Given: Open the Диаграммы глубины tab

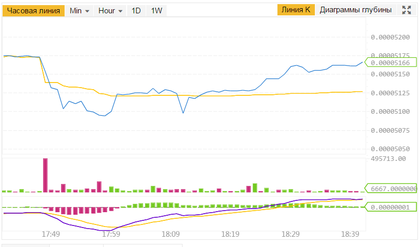Looking at the screenshot, I should (x=356, y=10).
